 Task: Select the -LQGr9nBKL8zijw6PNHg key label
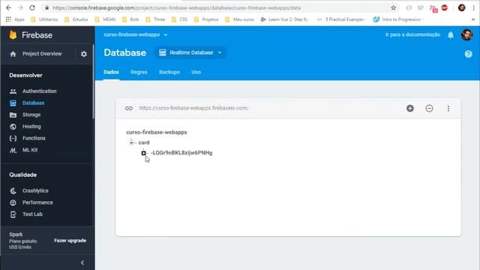point(181,153)
